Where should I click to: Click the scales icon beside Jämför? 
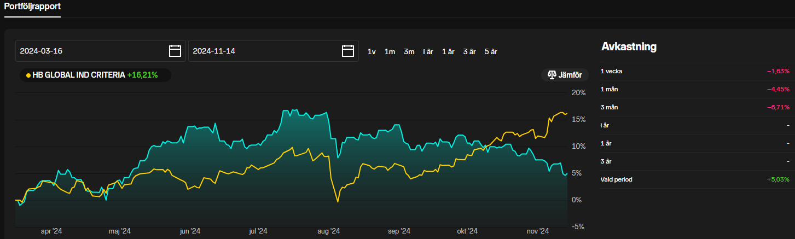coord(552,75)
